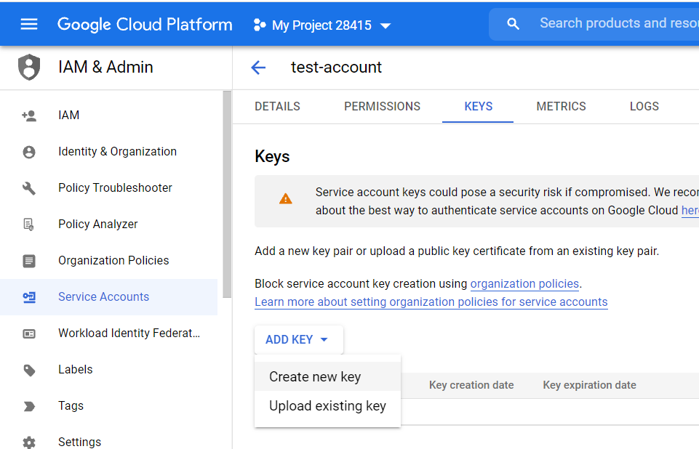The image size is (699, 449).
Task: Click the Identity & Organization person icon
Action: click(29, 152)
